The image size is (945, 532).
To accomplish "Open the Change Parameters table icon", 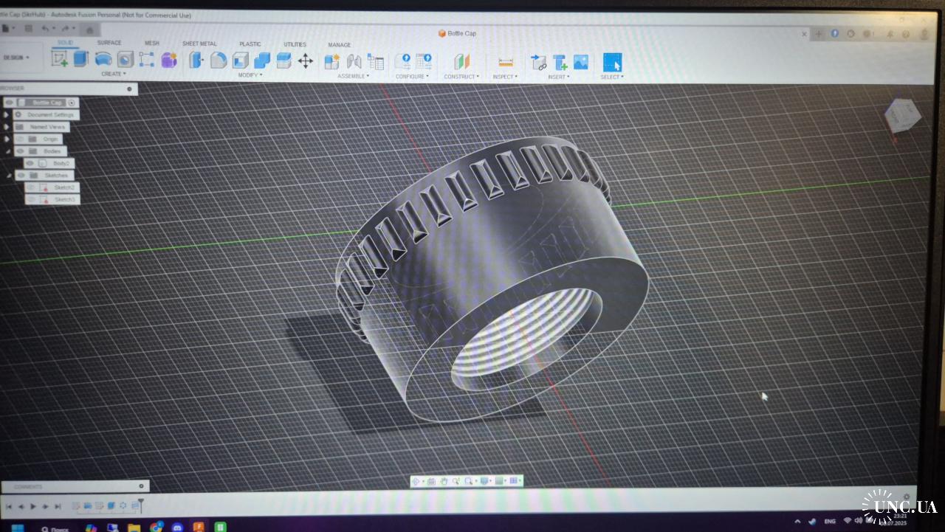I will (x=376, y=61).
